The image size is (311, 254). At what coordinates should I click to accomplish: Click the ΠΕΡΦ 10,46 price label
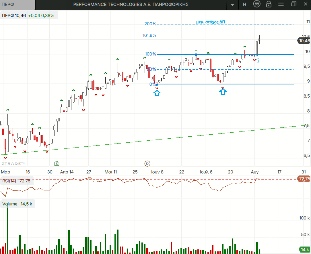pyautogui.click(x=14, y=16)
